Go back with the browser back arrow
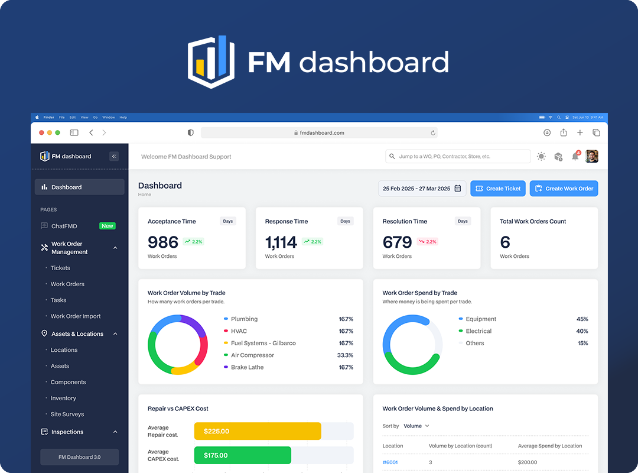 91,132
